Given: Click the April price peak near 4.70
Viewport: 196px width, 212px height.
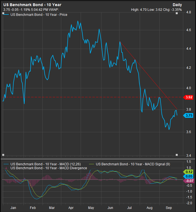Looking at the screenshot, I should (78, 21).
